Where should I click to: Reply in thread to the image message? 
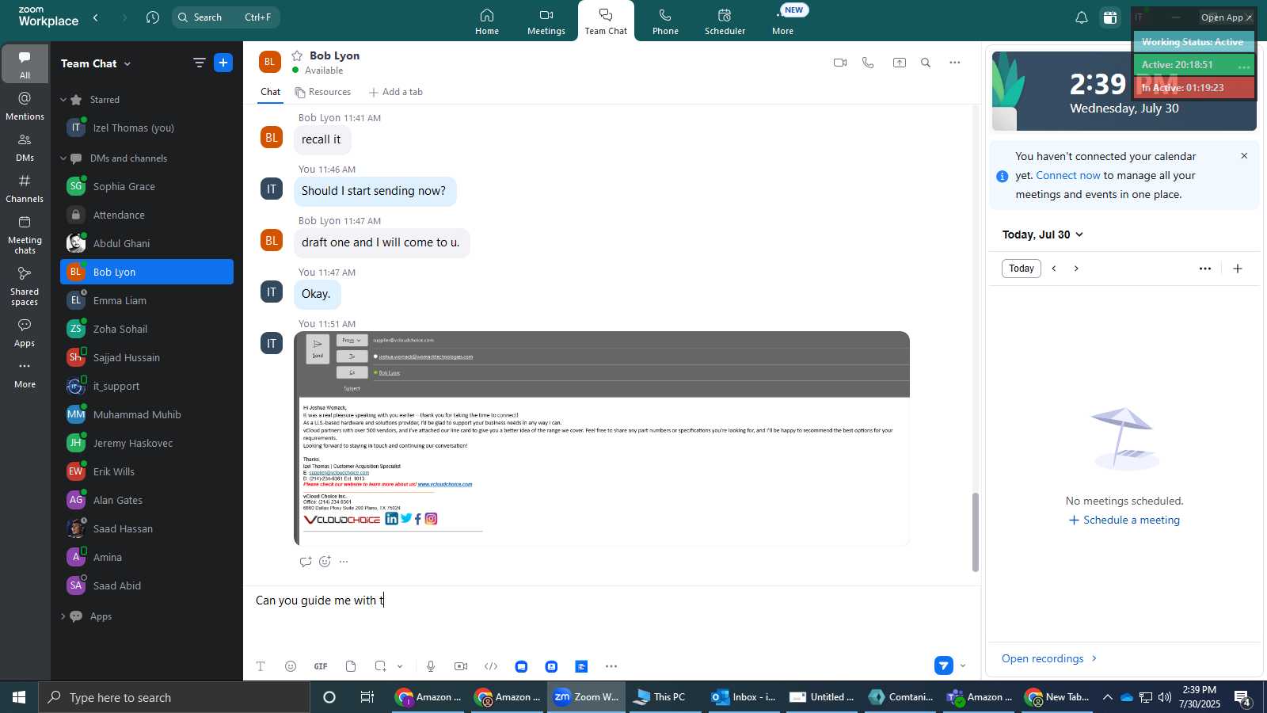(x=306, y=562)
